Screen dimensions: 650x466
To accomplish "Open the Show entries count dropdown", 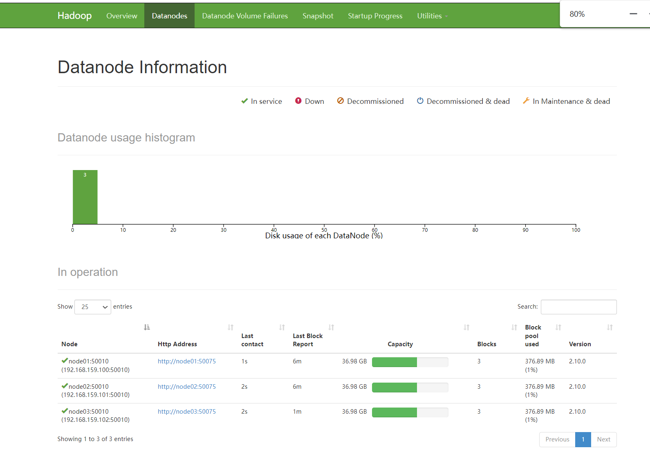I will click(93, 307).
